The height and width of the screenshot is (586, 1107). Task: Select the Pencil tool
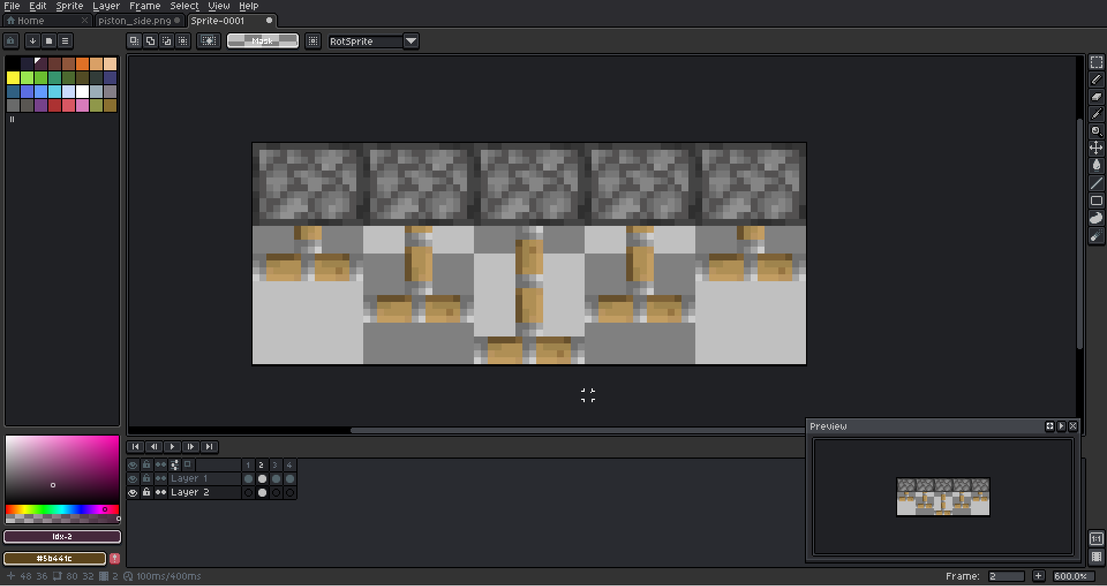tap(1096, 80)
